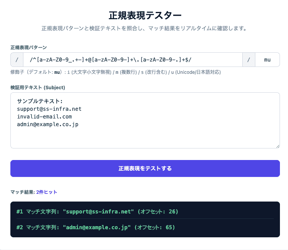Click the 正規表現をテストする button
This screenshot has width=288, height=250.
pos(145,168)
